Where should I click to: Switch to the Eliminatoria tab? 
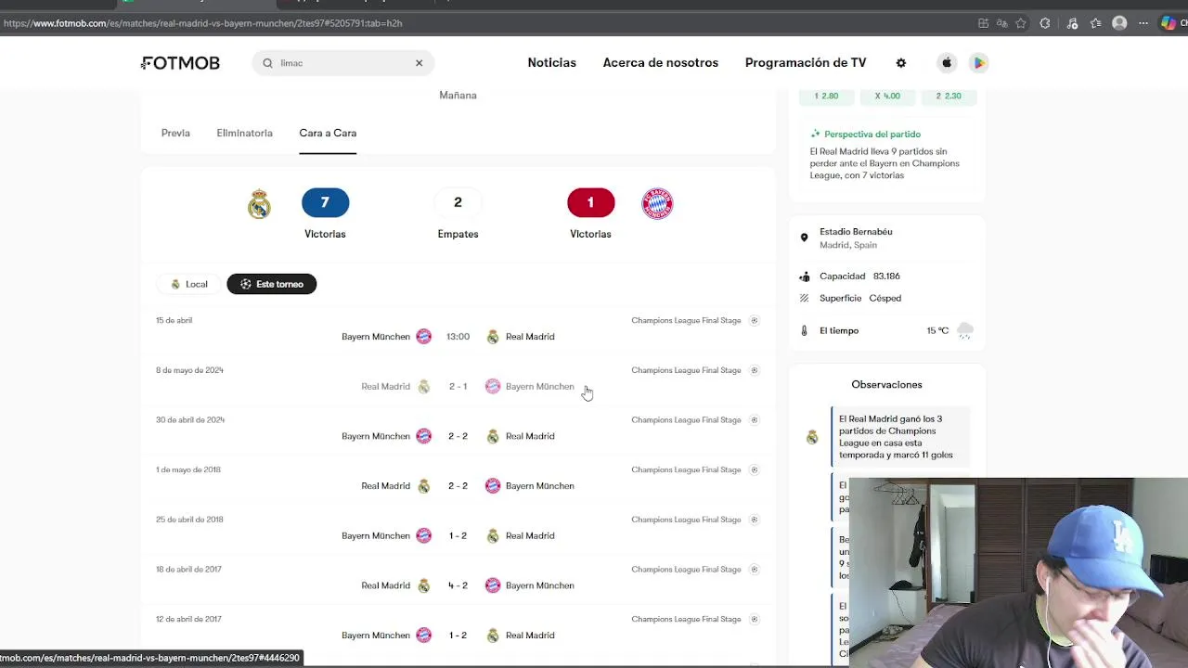pos(245,133)
